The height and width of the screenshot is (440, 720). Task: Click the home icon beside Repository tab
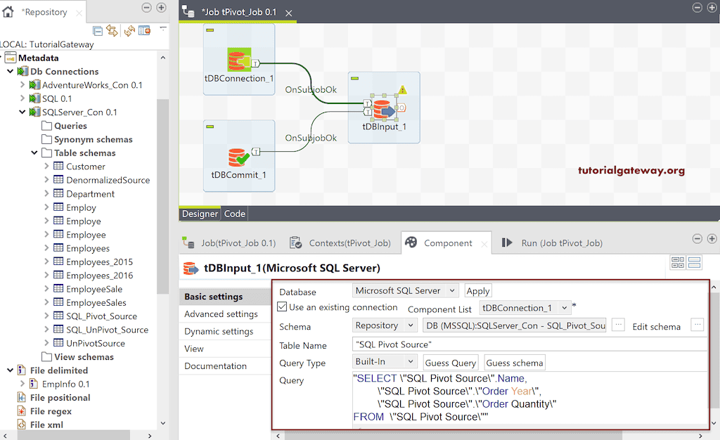point(8,11)
